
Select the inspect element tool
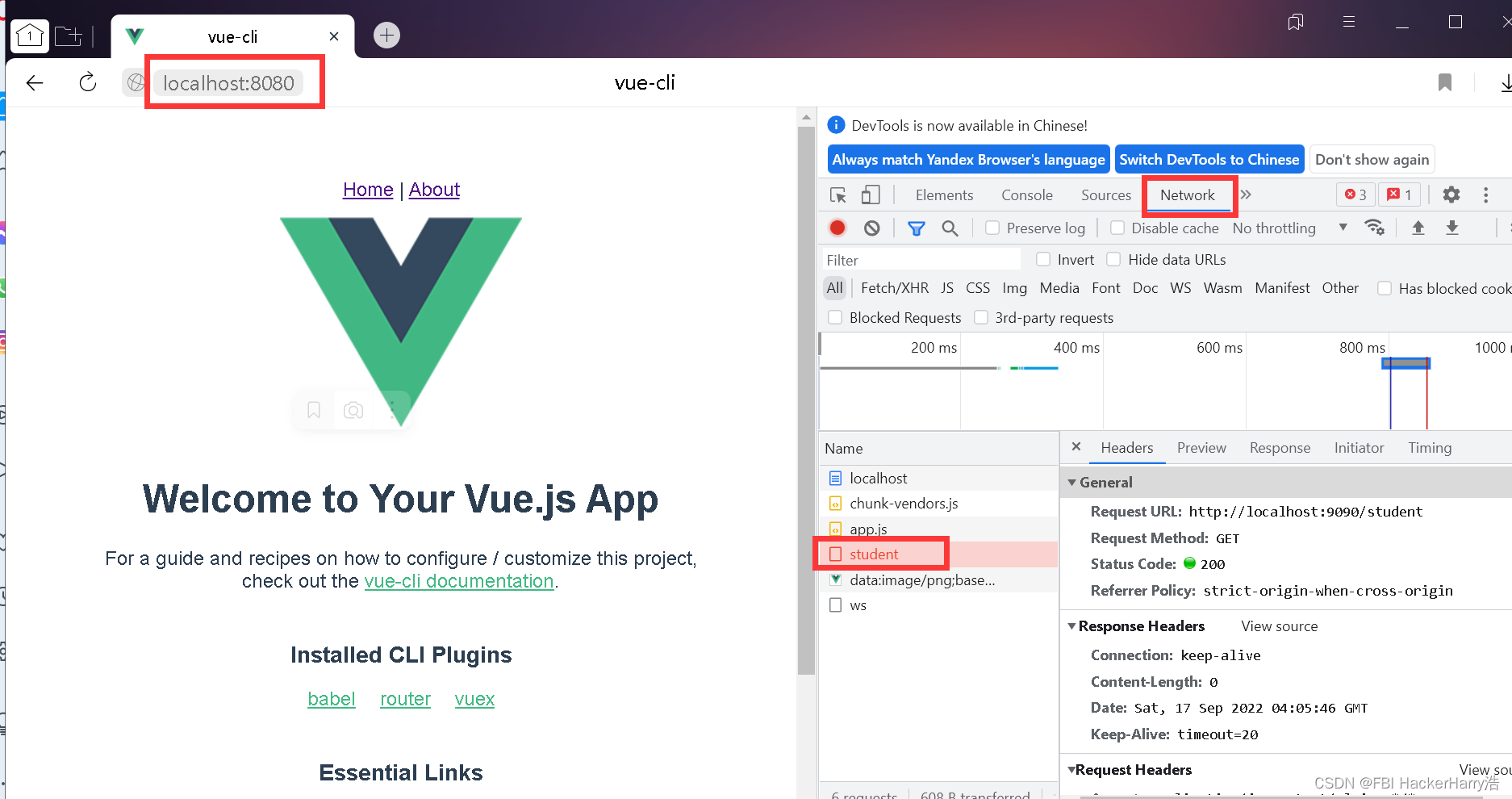[x=838, y=195]
